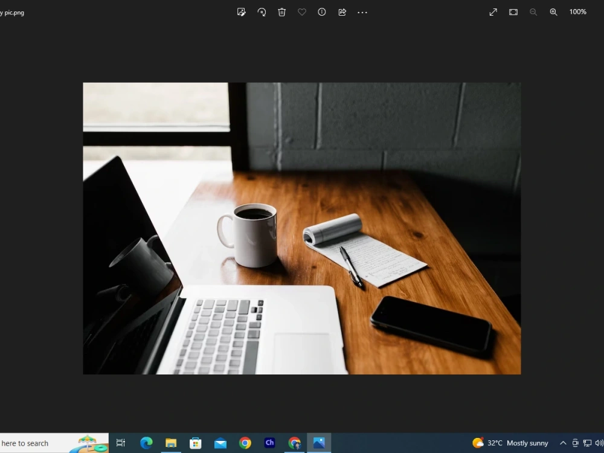Enter full screen with diagonal arrows icon
Screen dimensions: 604x453
493,12
